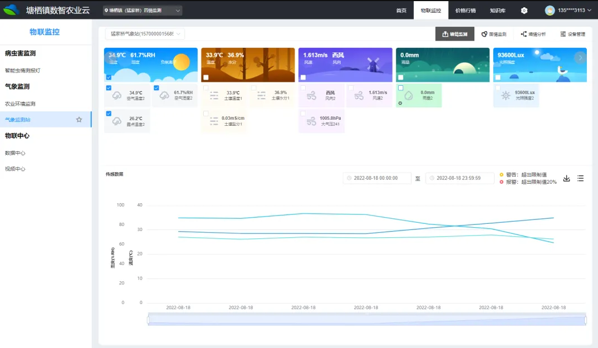The image size is (598, 348).
Task: Click the 设备管理 button
Action: 572,34
